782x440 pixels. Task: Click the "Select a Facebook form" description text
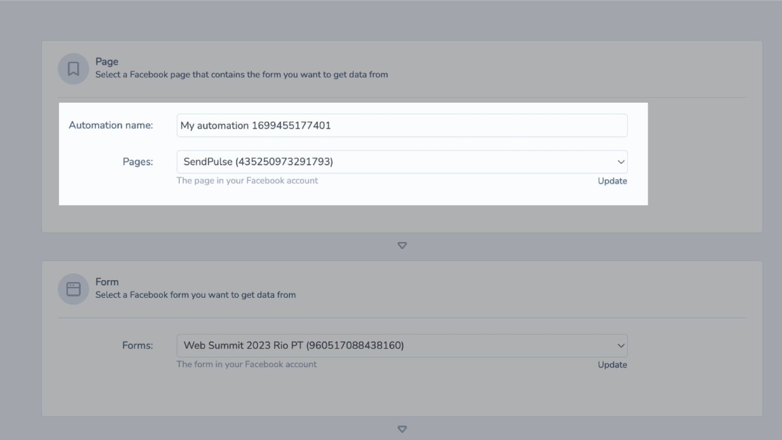195,295
